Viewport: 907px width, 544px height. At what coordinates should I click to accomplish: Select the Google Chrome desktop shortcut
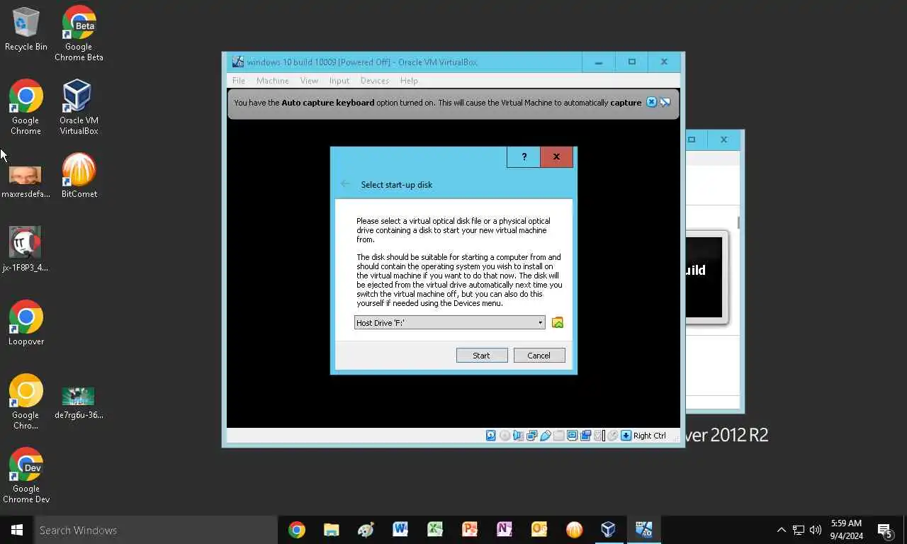click(x=26, y=106)
